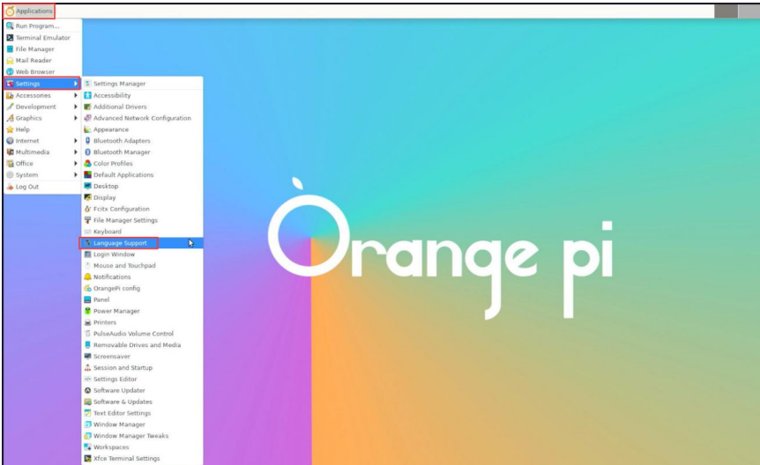Click the OrangePi config icon
This screenshot has height=465, width=760.
[x=88, y=288]
